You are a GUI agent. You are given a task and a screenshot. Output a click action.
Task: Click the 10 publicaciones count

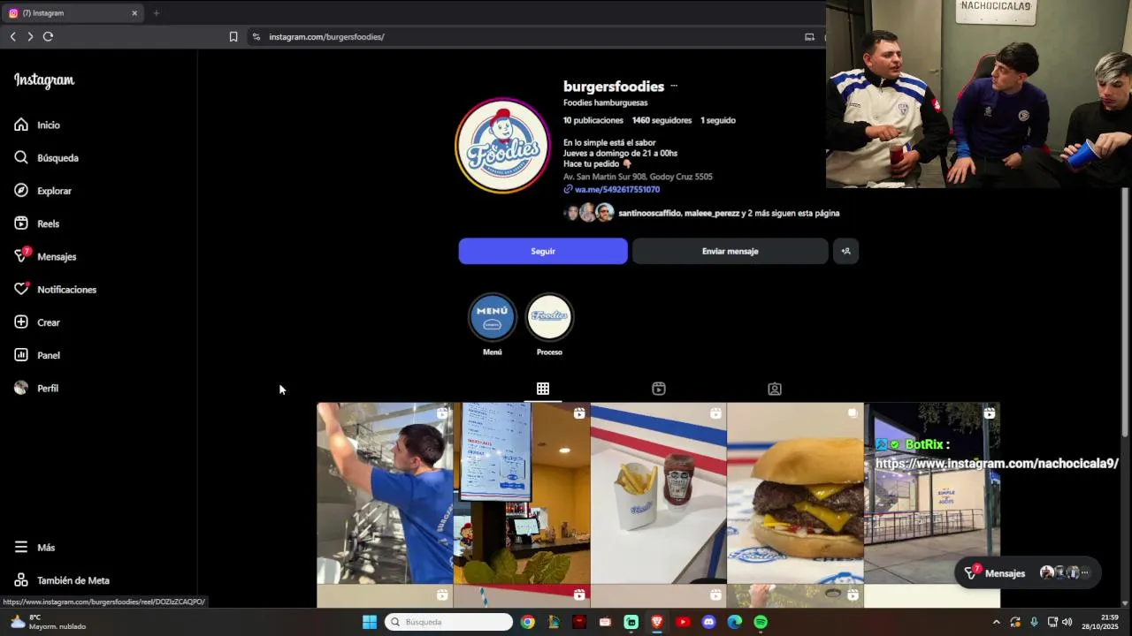(x=593, y=120)
